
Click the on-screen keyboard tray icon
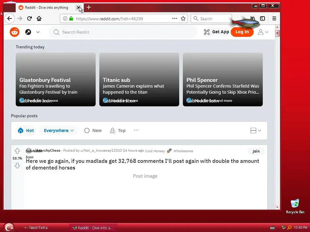pos(272,228)
